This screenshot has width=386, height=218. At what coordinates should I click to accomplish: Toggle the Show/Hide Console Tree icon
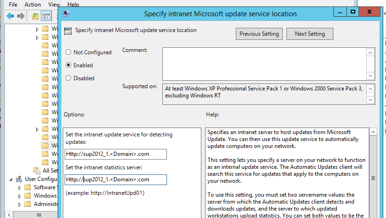pos(47,16)
